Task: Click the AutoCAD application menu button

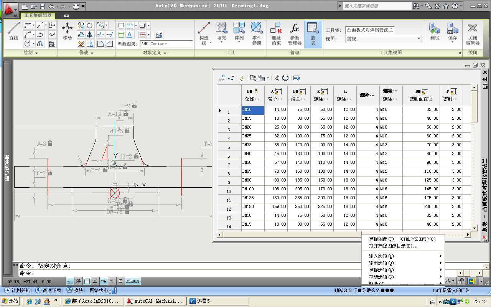Action: (x=10, y=10)
